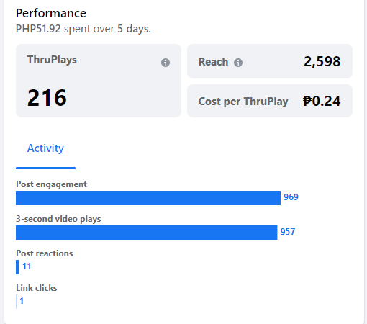The width and height of the screenshot is (367, 324).
Task: Click the 969 post engagement value
Action: 291,197
